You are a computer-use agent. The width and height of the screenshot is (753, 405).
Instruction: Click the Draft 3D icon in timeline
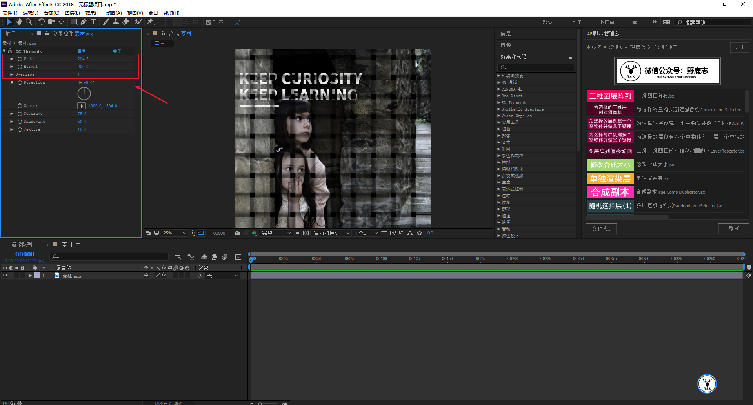[191, 257]
